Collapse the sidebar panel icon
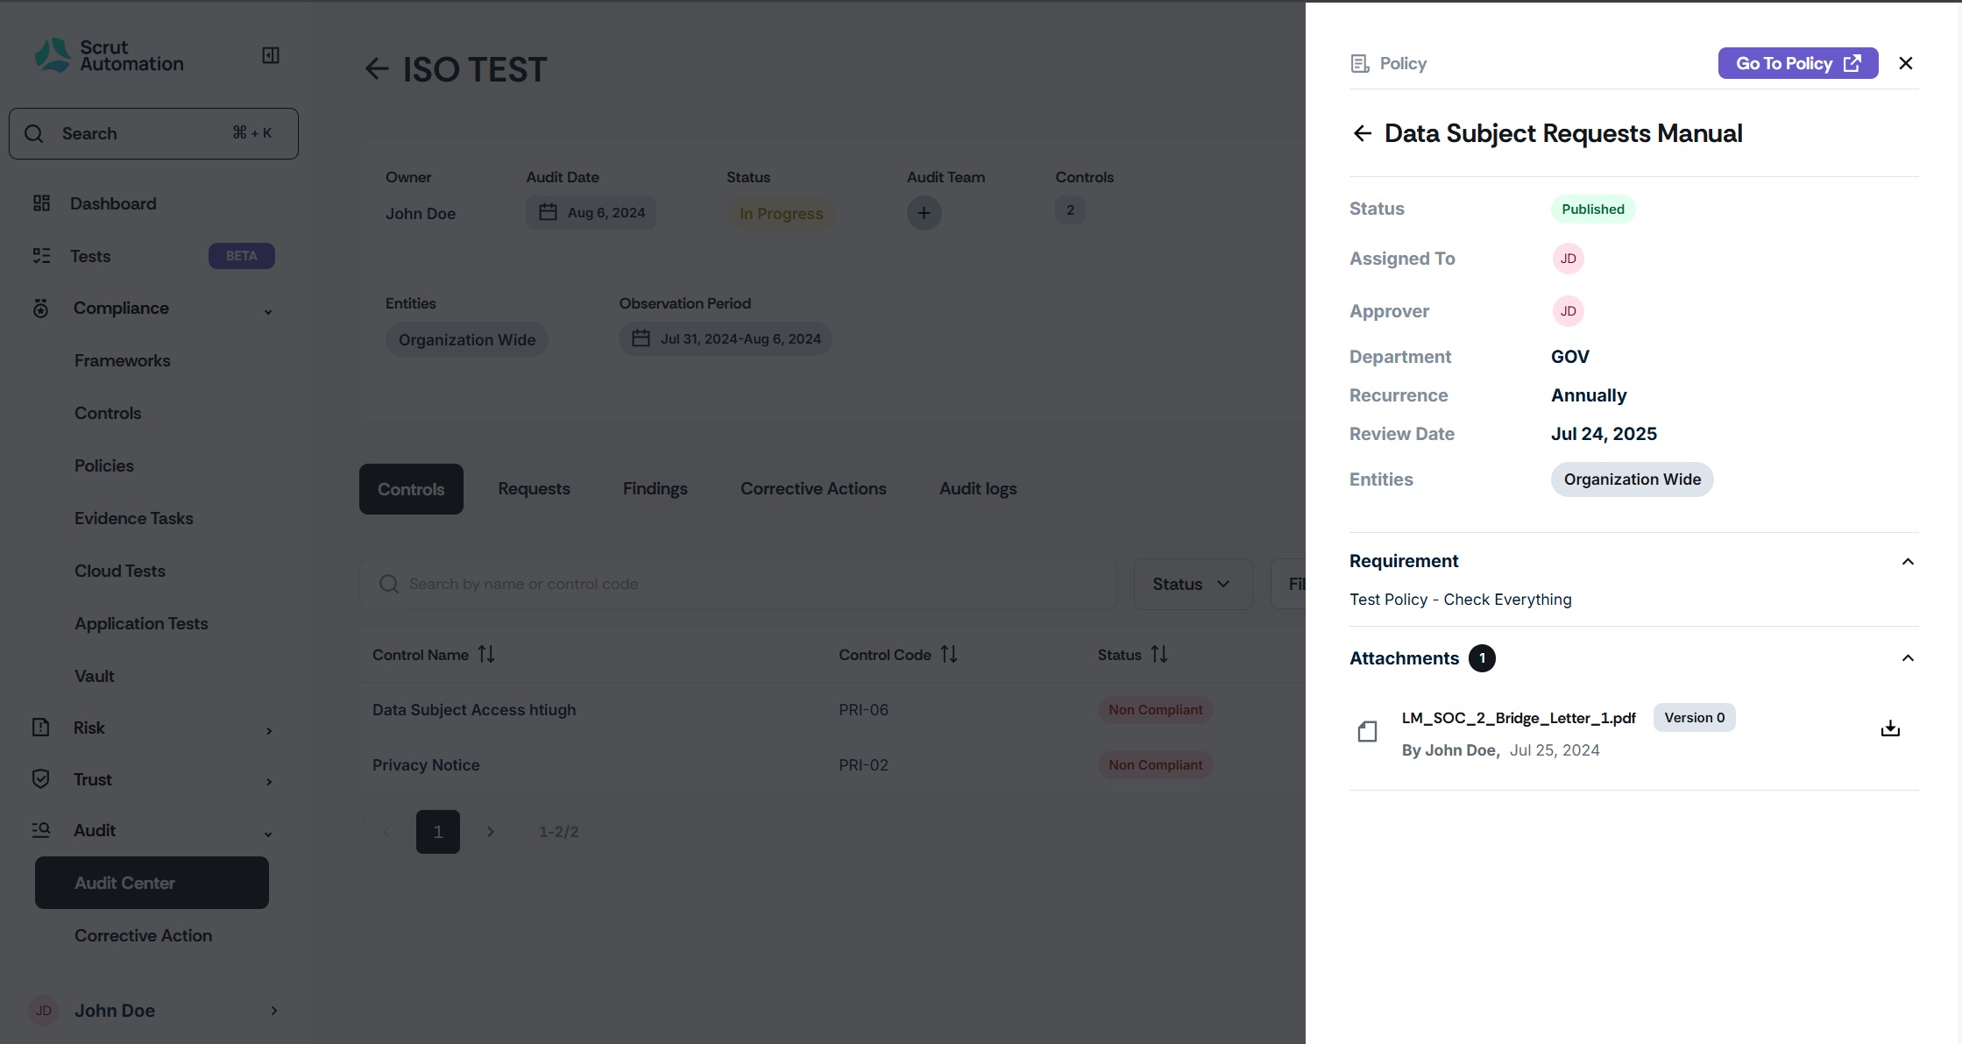 [271, 55]
